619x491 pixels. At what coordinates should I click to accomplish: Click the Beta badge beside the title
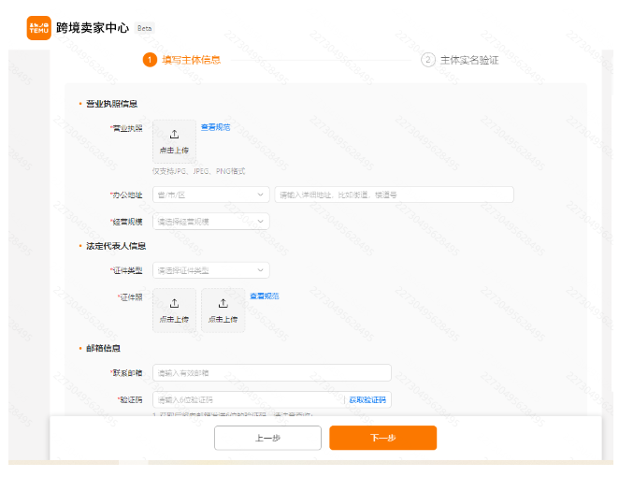coord(144,28)
